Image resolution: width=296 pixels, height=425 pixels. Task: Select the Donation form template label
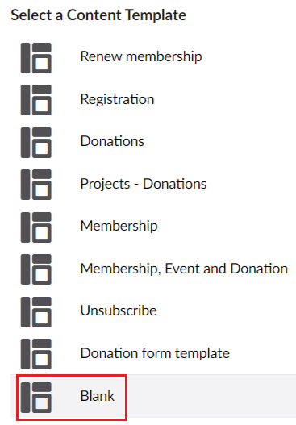[x=155, y=353]
